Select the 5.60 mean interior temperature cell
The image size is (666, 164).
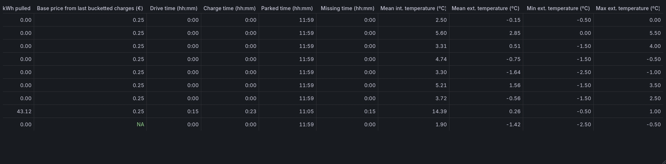coord(441,33)
